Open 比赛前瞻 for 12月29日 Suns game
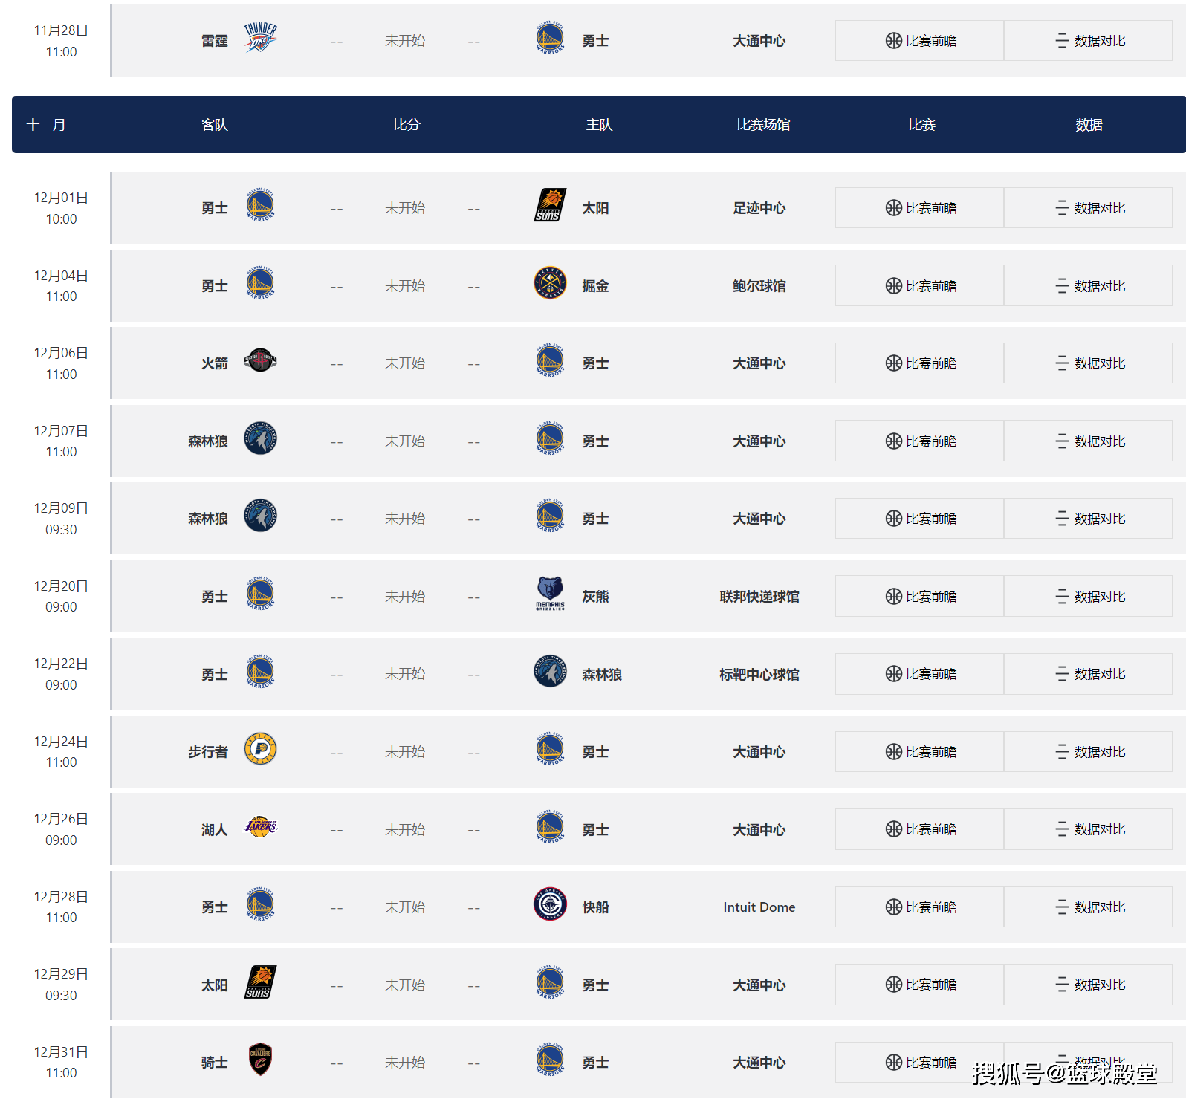 (x=919, y=985)
